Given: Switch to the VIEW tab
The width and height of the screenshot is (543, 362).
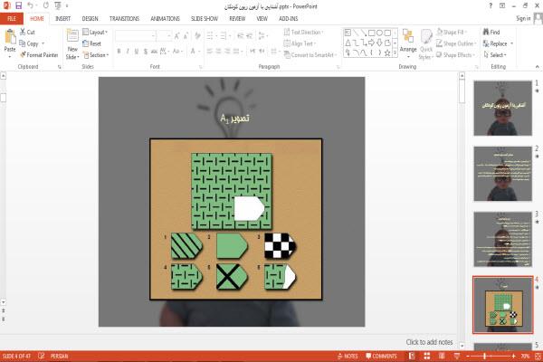Looking at the screenshot, I should click(262, 19).
